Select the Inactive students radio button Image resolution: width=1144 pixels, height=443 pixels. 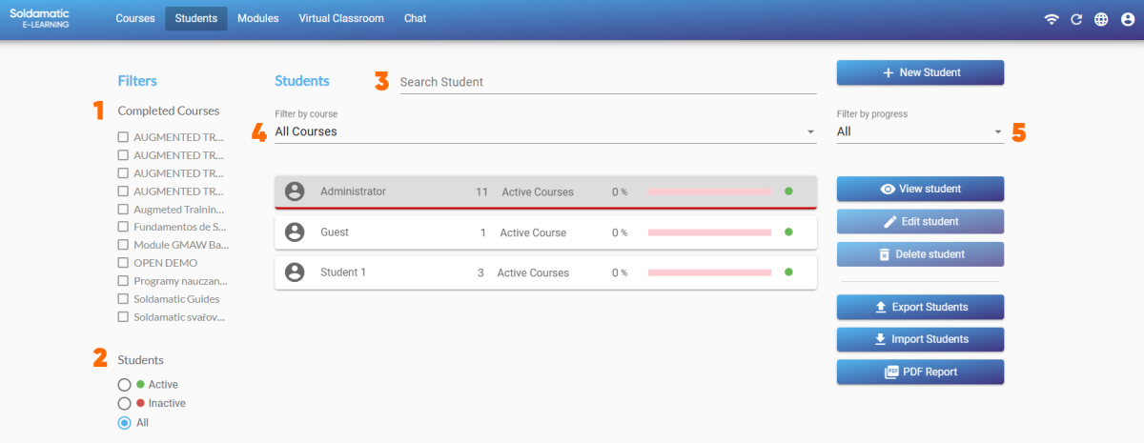click(x=124, y=404)
